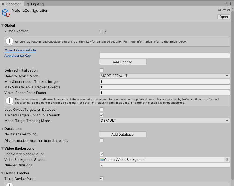Image resolution: width=234 pixels, height=186 pixels.
Task: Open the Model Target Tracking Mode dropdown
Action: (164, 120)
